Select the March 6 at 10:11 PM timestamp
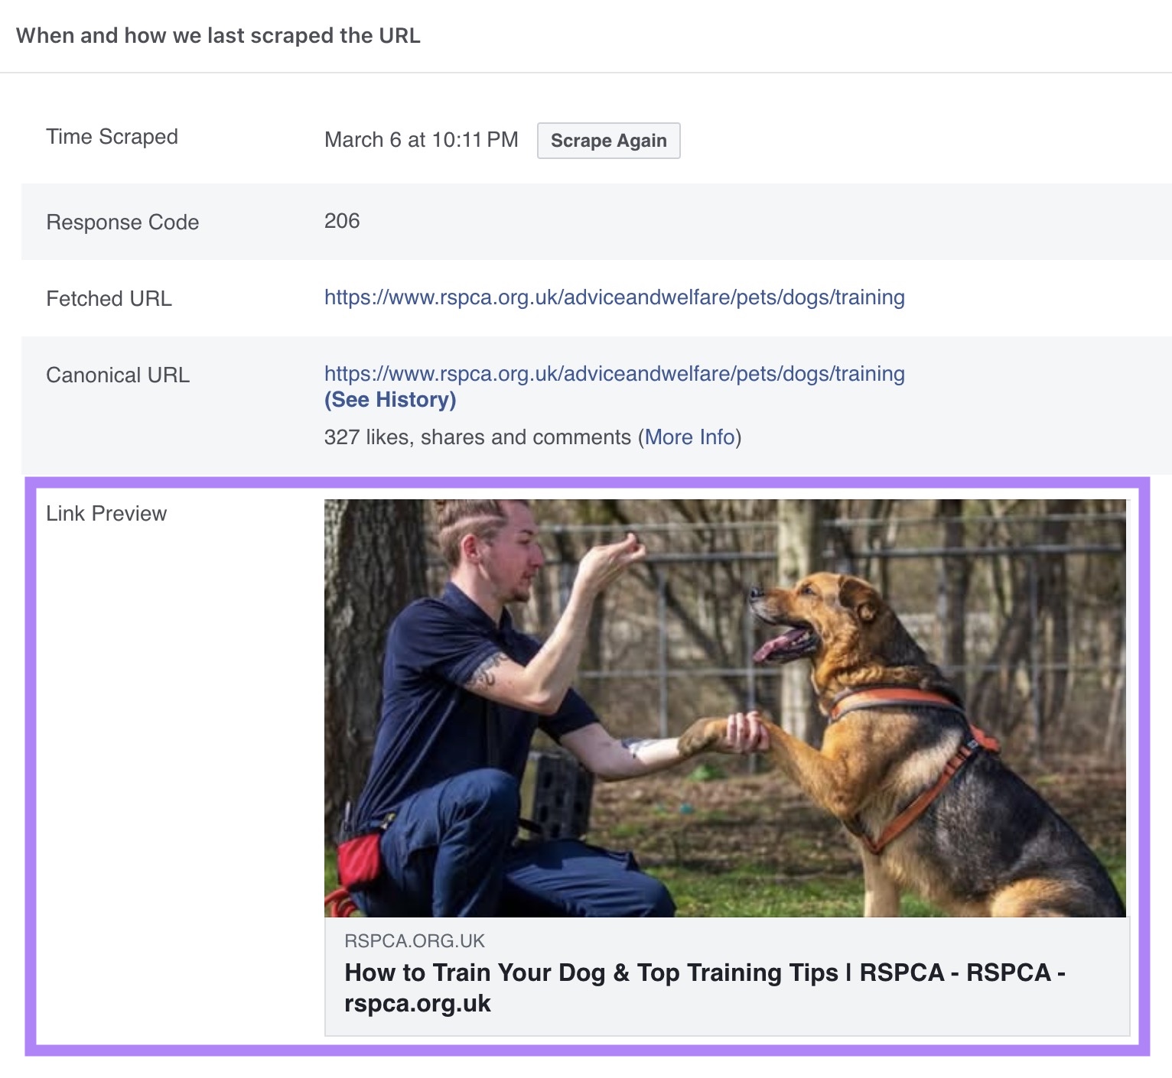 (x=422, y=140)
